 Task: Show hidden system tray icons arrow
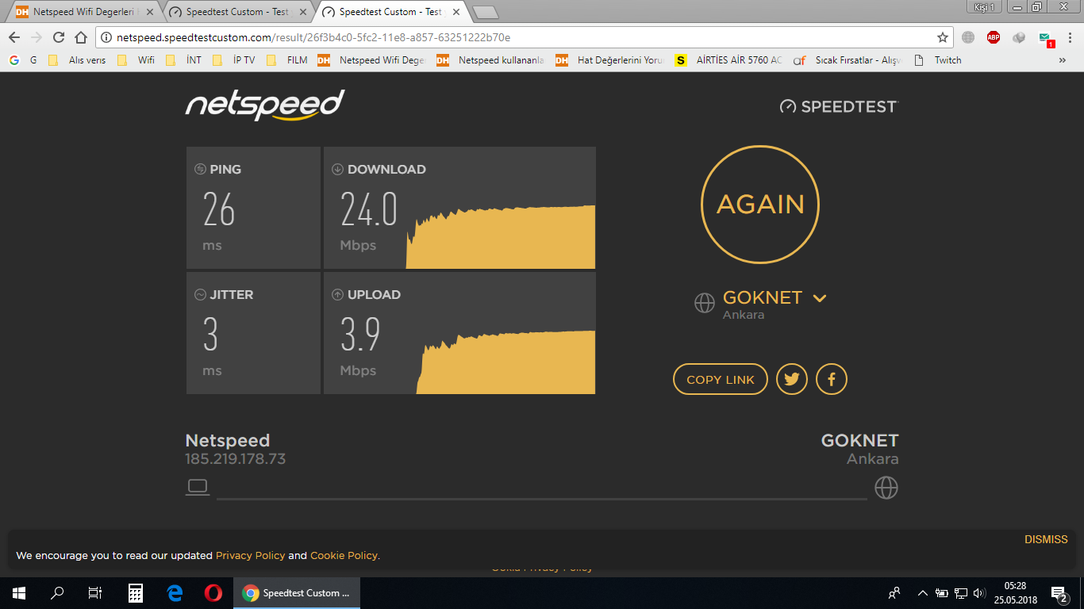922,593
